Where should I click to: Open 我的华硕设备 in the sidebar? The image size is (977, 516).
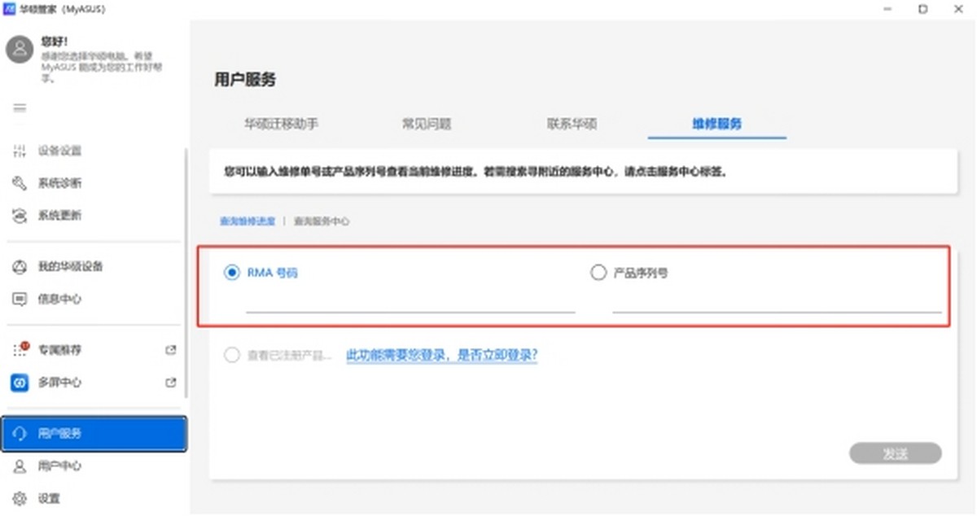(x=70, y=267)
